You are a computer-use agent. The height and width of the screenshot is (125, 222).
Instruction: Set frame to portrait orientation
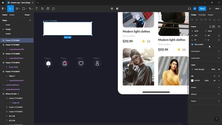click(210, 27)
